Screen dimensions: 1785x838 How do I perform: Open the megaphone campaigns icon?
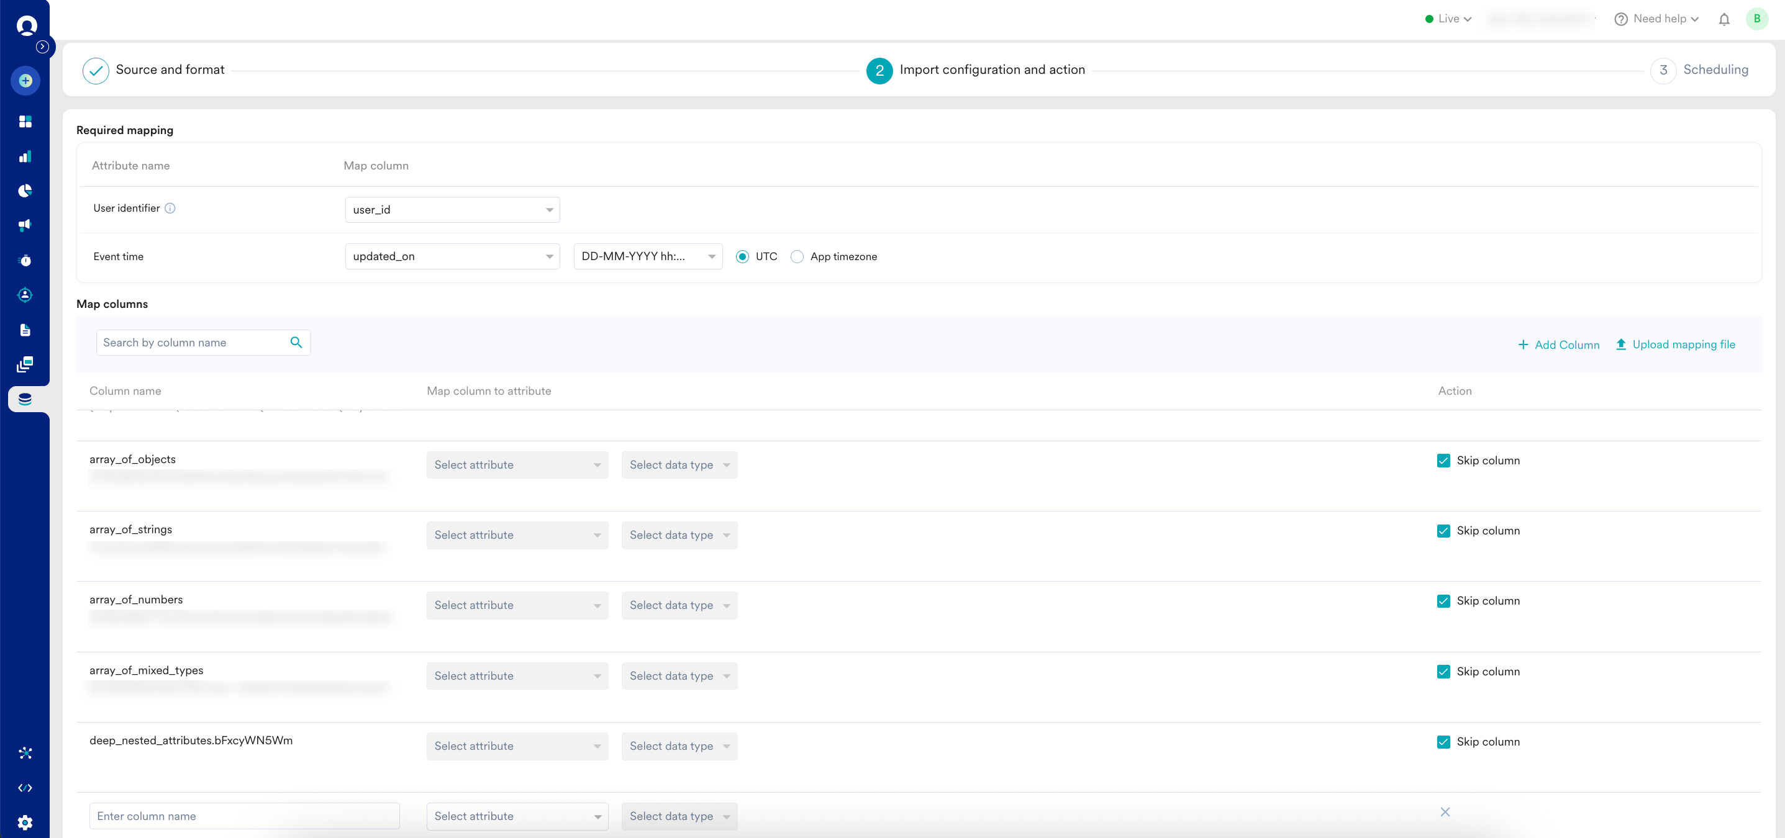[x=25, y=225]
